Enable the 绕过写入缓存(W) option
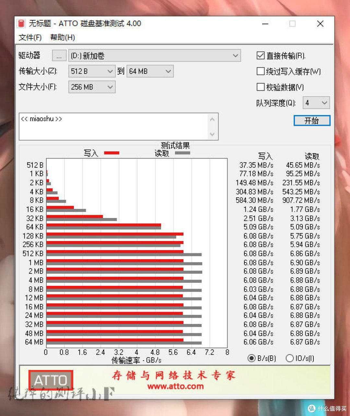Viewport: 350px width, 416px height. [x=261, y=71]
